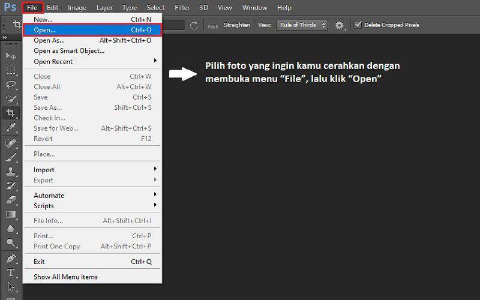This screenshot has width=480, height=300.
Task: Expand the Open Recent submenu
Action: point(92,61)
